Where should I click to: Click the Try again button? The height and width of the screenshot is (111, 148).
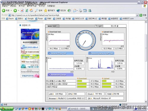point(99,26)
